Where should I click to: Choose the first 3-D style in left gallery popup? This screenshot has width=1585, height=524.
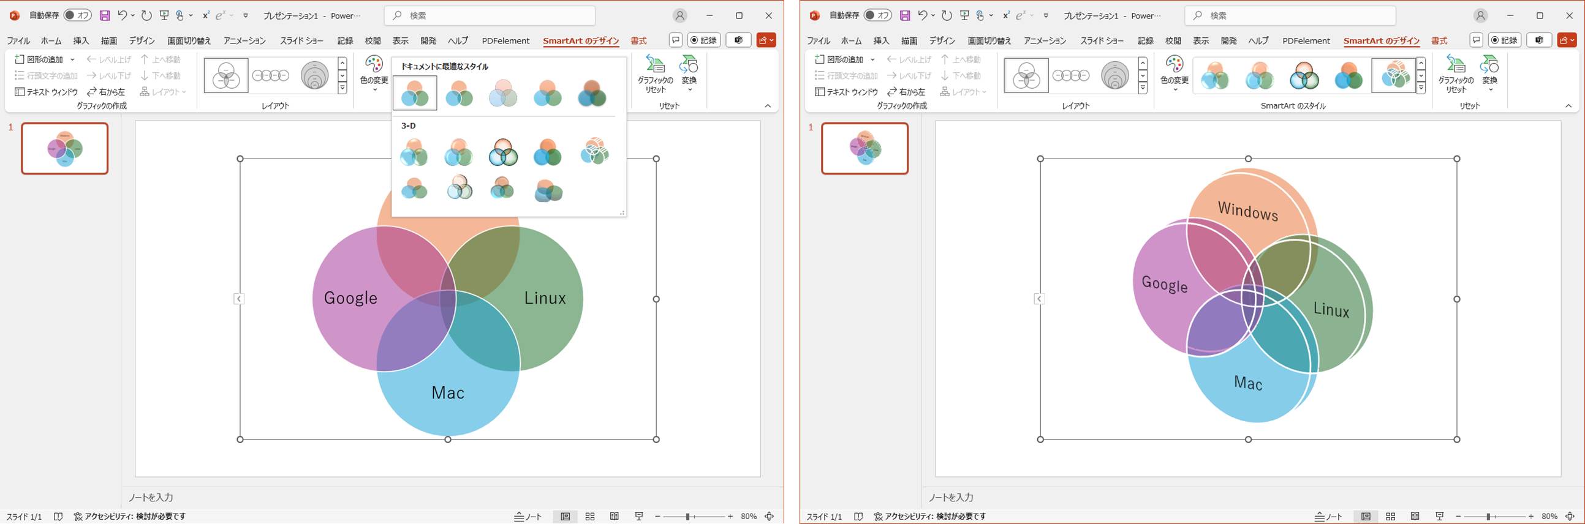coord(414,152)
